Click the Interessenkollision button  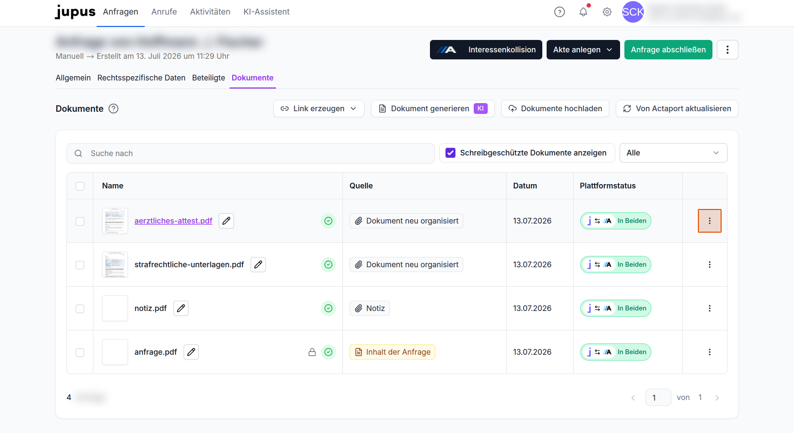coord(486,50)
